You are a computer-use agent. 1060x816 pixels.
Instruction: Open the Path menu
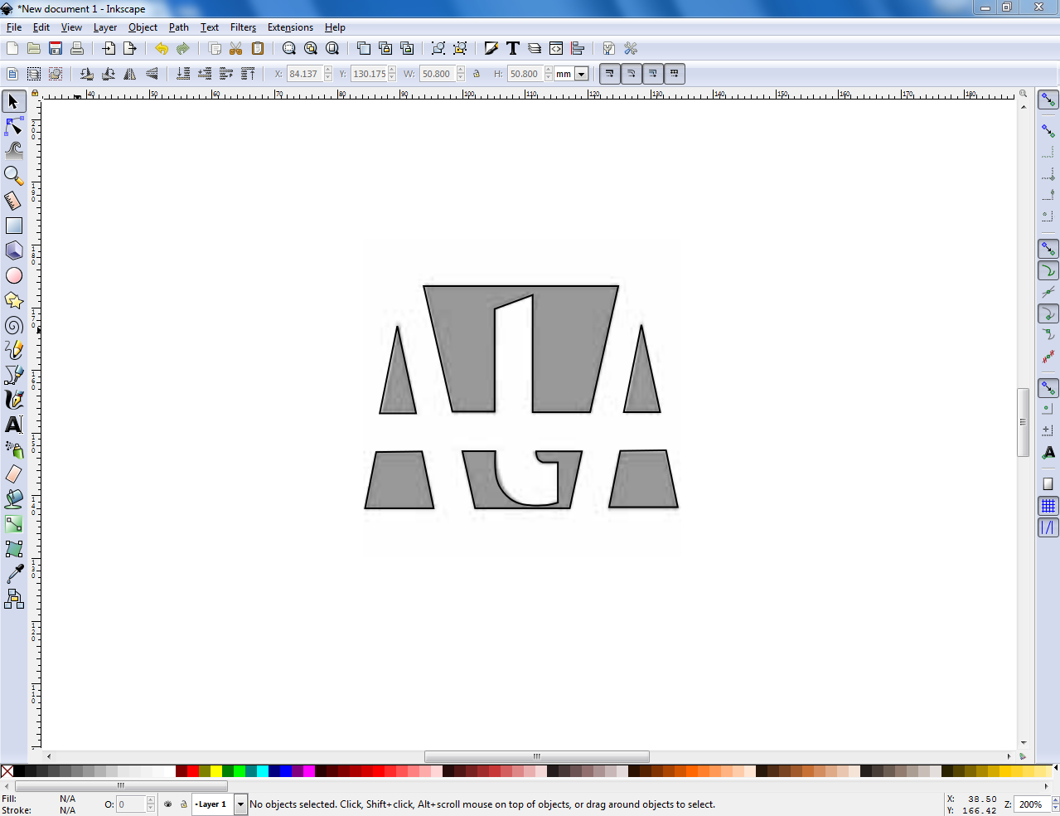(x=179, y=27)
